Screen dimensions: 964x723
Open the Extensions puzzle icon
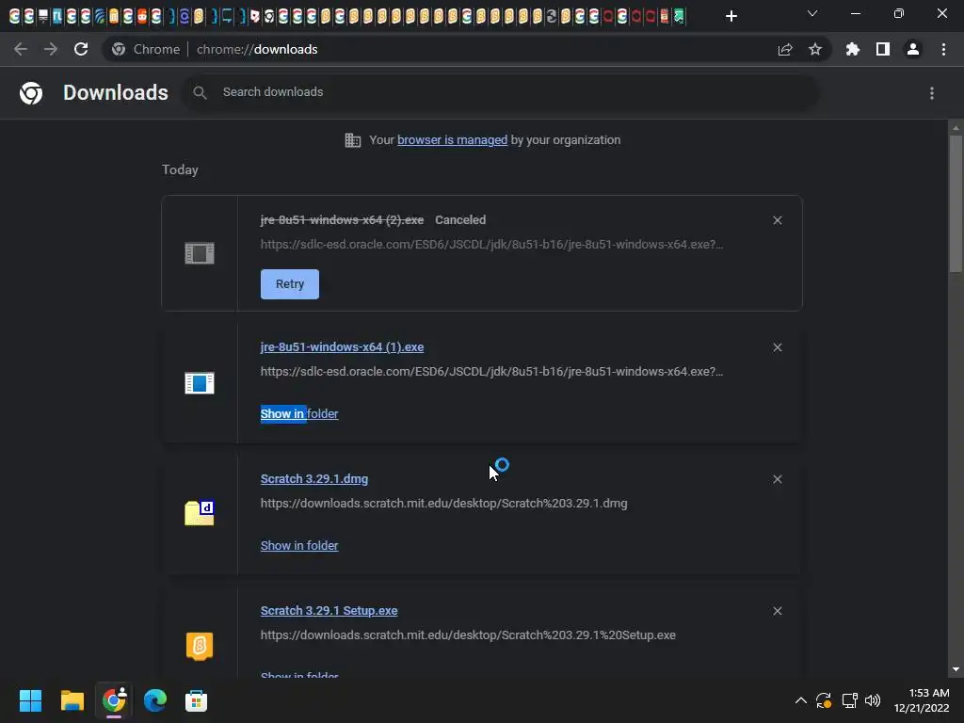tap(853, 49)
